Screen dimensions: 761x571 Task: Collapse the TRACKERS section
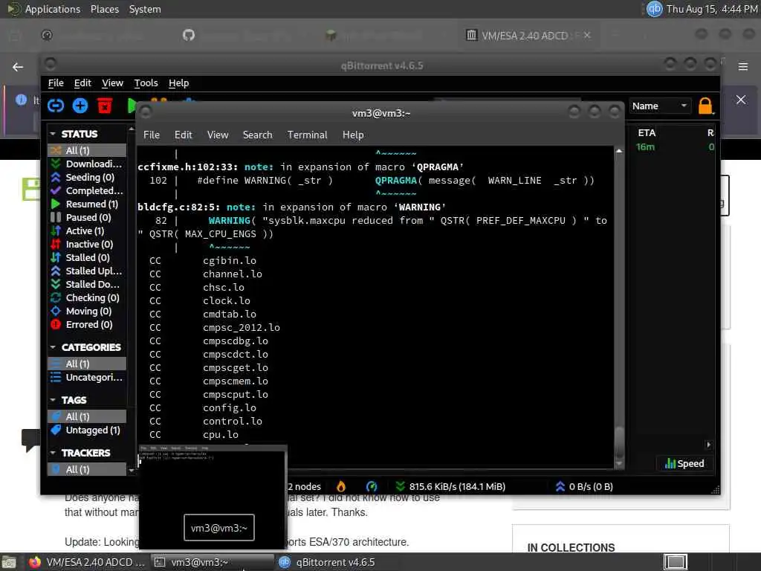[x=53, y=453]
